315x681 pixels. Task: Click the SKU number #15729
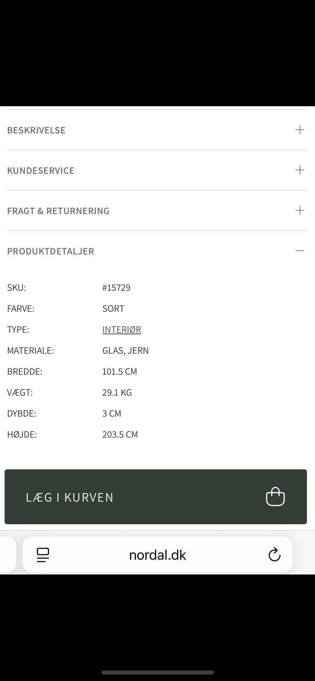pos(116,287)
